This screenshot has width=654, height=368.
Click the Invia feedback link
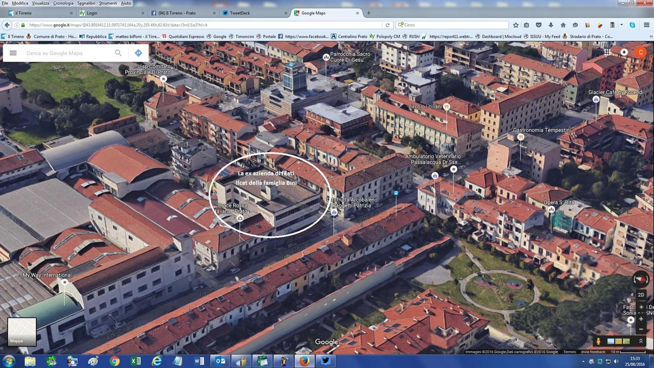[593, 352]
